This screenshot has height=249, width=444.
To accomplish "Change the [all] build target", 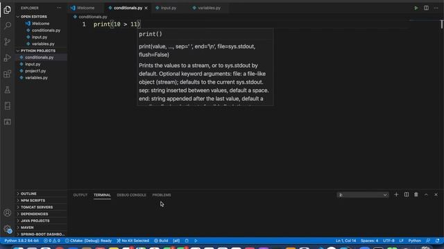I will coord(176,241).
